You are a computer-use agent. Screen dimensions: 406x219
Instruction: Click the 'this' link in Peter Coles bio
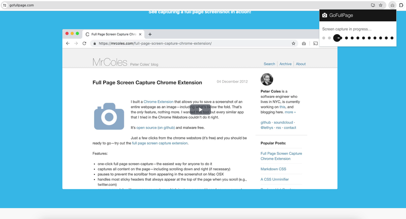click(283, 107)
